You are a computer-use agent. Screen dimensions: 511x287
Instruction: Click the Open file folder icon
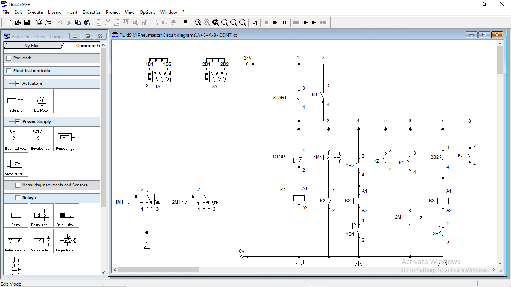(18, 22)
